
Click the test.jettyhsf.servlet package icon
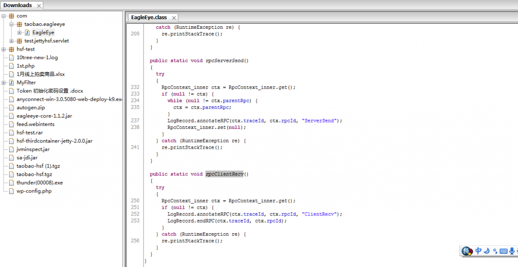(x=20, y=41)
